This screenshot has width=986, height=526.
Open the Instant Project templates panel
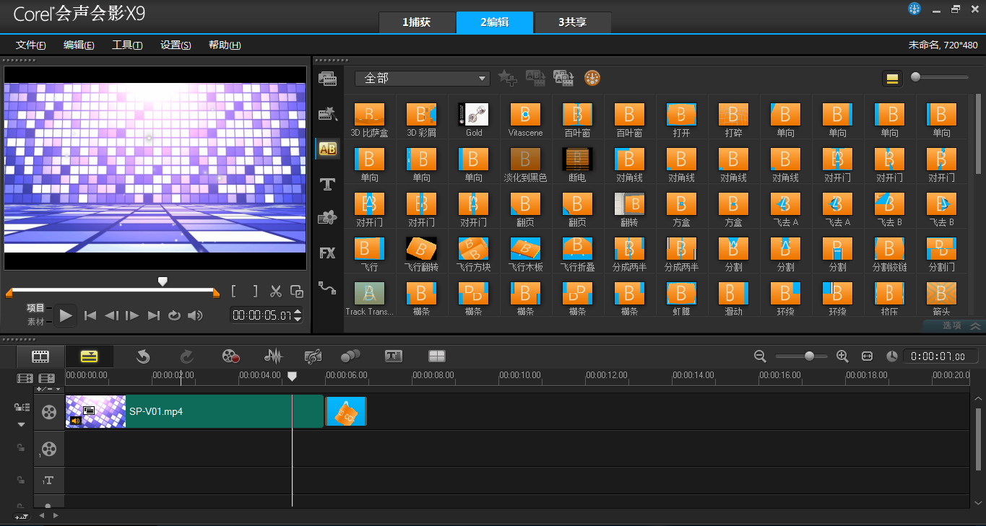[x=328, y=113]
